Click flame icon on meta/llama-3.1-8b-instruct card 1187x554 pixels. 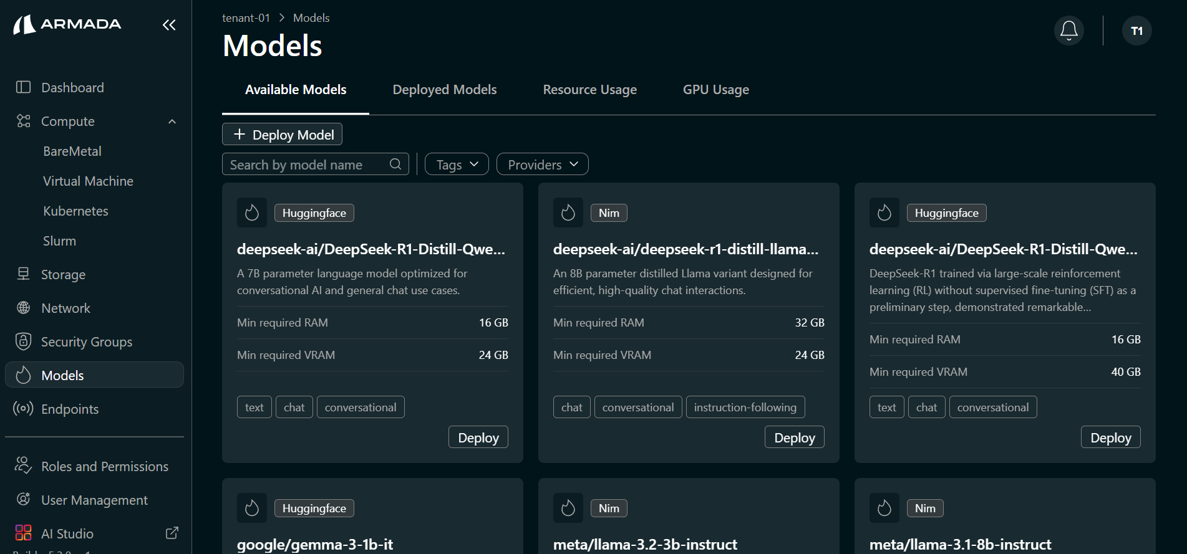coord(884,508)
